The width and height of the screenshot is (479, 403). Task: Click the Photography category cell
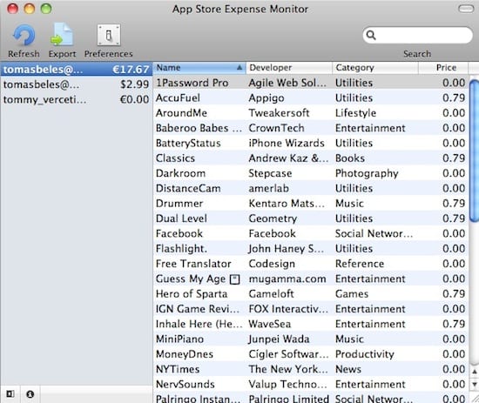pos(367,173)
